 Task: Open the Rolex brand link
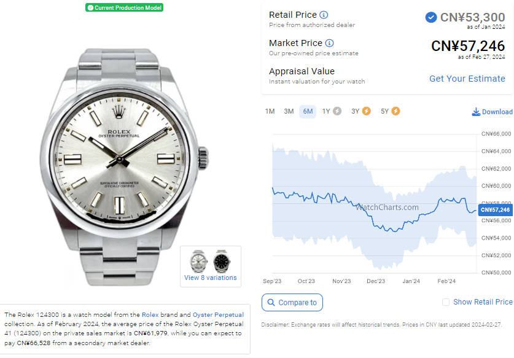coord(150,315)
